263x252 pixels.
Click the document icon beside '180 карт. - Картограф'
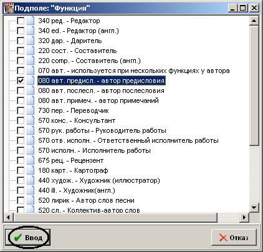coord(31,170)
